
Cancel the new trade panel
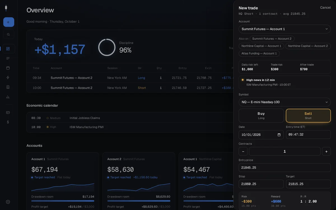click(325, 8)
